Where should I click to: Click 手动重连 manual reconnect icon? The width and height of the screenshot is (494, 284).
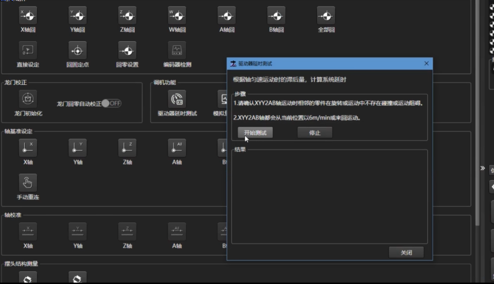pyautogui.click(x=28, y=183)
